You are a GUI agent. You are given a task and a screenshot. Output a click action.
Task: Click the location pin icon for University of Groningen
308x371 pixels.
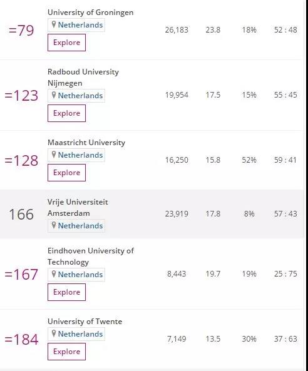pyautogui.click(x=54, y=24)
